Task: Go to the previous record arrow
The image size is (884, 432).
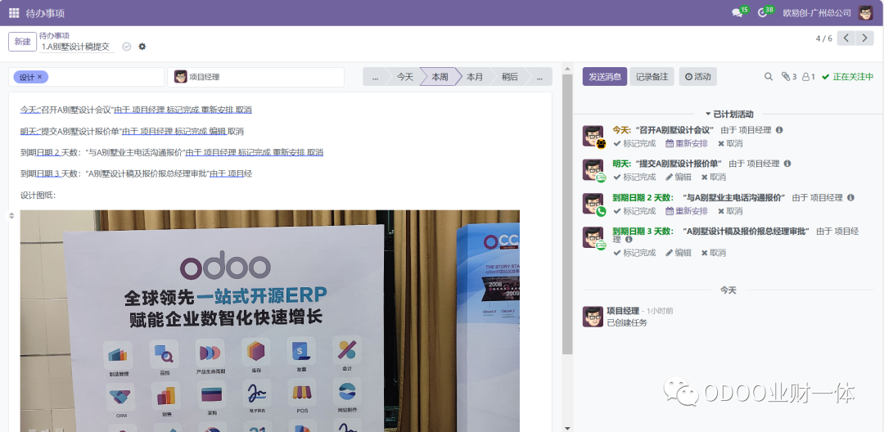Action: pyautogui.click(x=846, y=38)
